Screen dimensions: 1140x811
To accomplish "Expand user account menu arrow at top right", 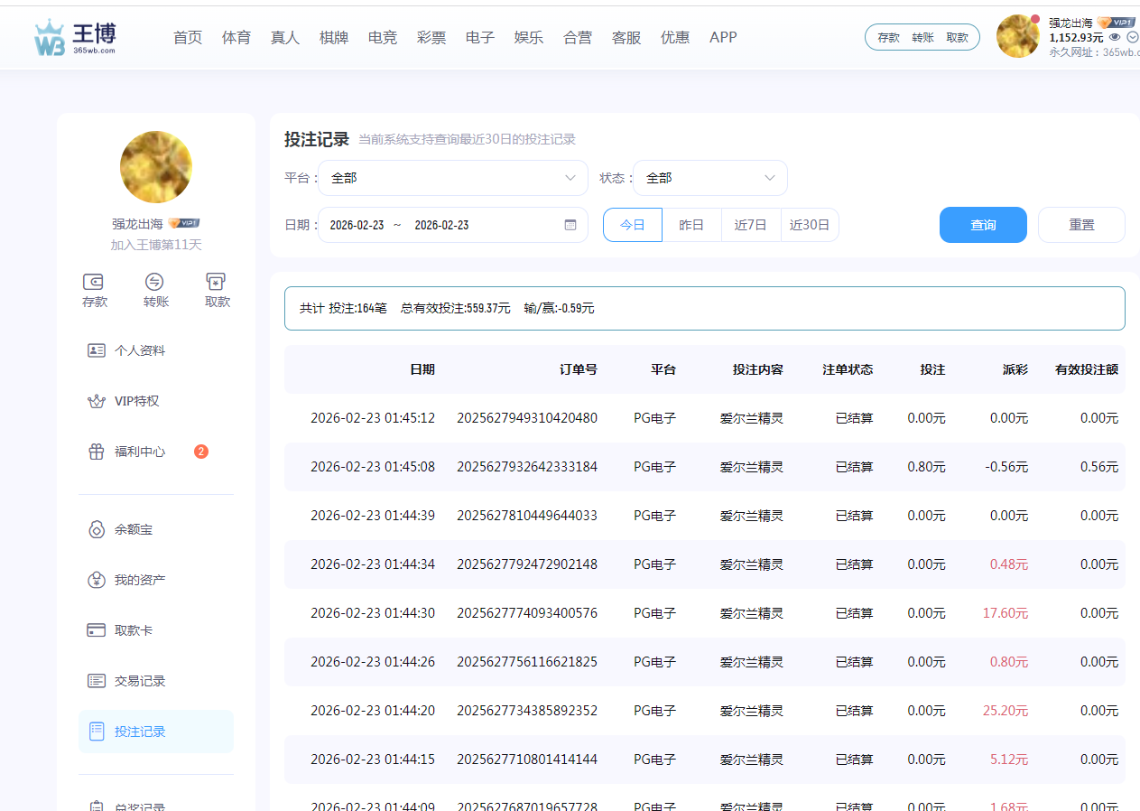I will (x=1133, y=37).
